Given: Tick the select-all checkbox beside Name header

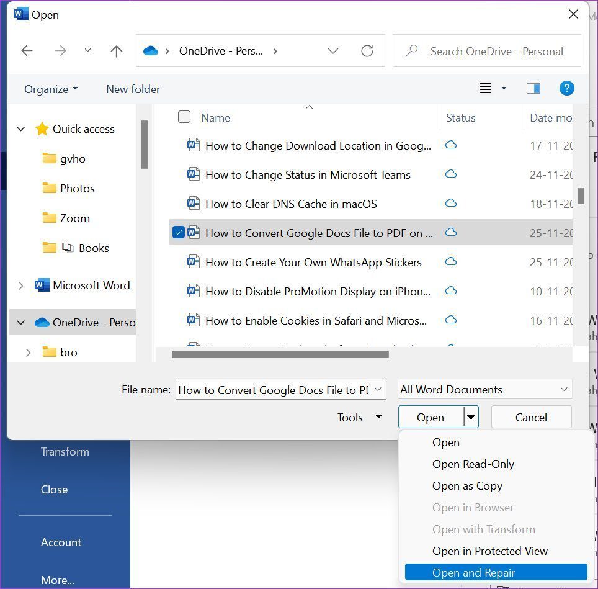Looking at the screenshot, I should (184, 117).
